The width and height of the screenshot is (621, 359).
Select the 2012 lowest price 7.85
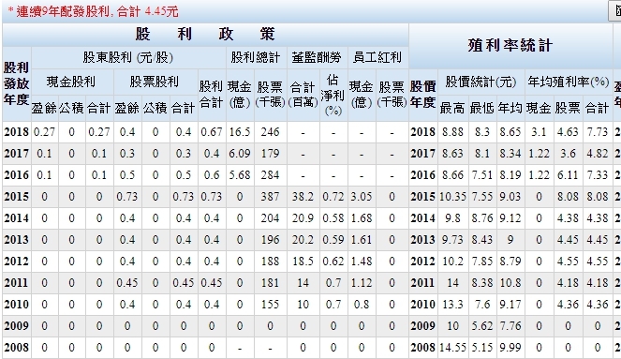pos(482,262)
